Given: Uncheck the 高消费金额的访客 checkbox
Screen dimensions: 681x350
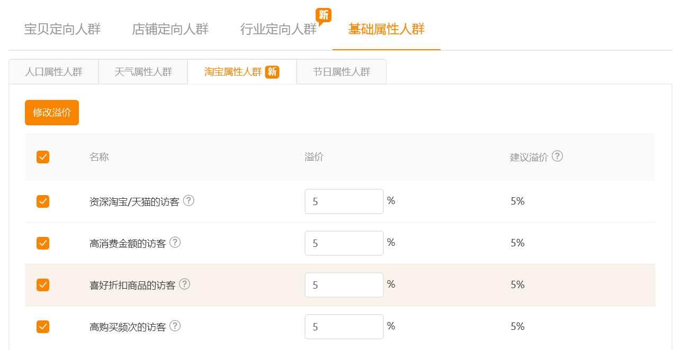Looking at the screenshot, I should click(x=43, y=243).
